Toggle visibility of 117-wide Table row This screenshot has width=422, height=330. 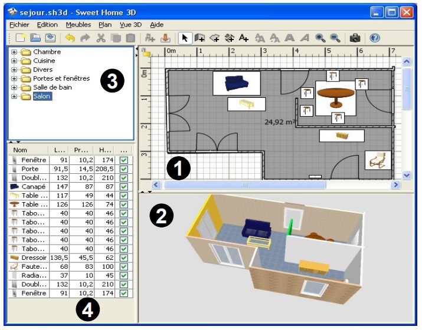pyautogui.click(x=124, y=196)
